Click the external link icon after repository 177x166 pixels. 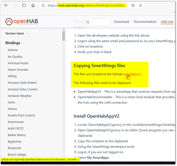tap(140, 74)
